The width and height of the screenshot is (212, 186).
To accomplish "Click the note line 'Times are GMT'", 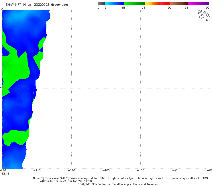I will coord(55,178).
